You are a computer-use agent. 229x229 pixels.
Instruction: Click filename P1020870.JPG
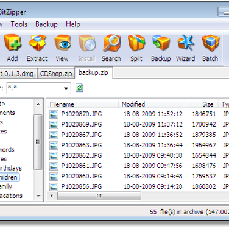82,114
